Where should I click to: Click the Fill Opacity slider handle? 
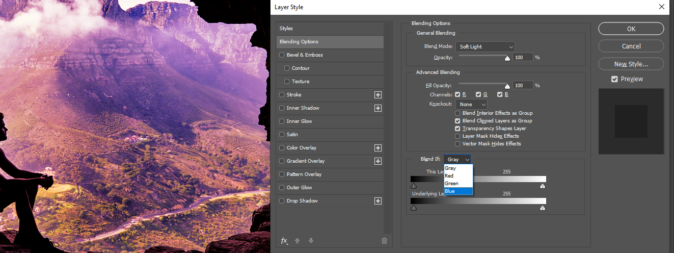pyautogui.click(x=507, y=87)
